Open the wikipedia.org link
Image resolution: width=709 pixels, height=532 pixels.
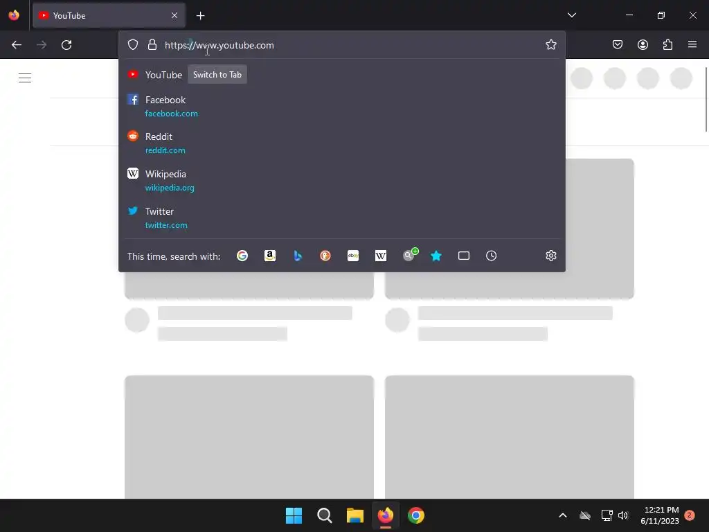point(170,188)
